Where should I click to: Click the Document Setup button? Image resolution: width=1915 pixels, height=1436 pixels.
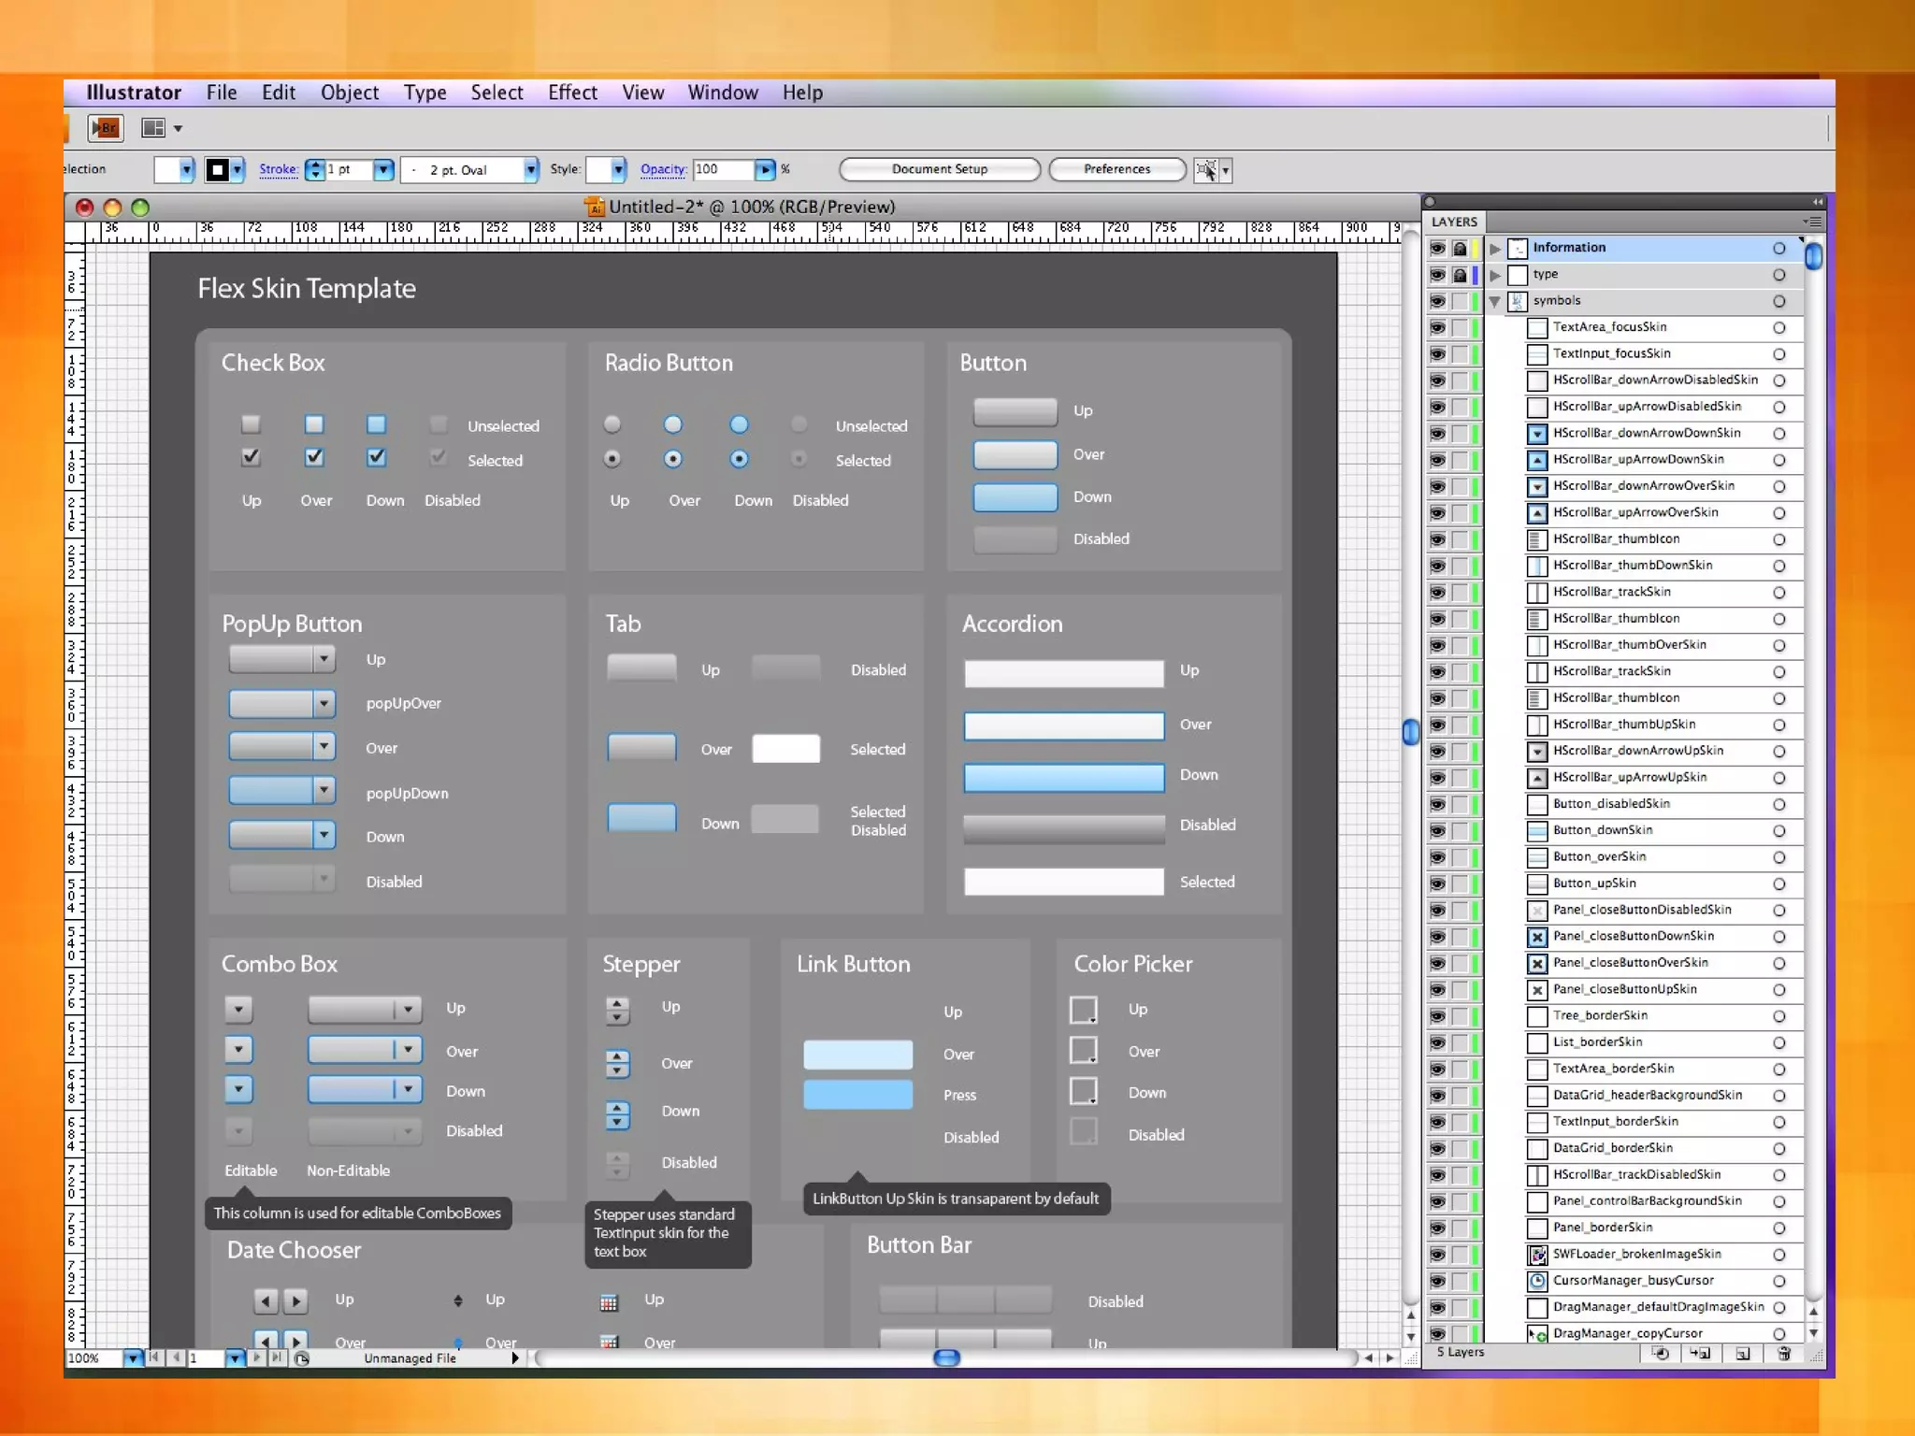pyautogui.click(x=940, y=169)
